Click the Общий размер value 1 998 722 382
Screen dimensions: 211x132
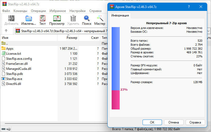(x=193, y=49)
